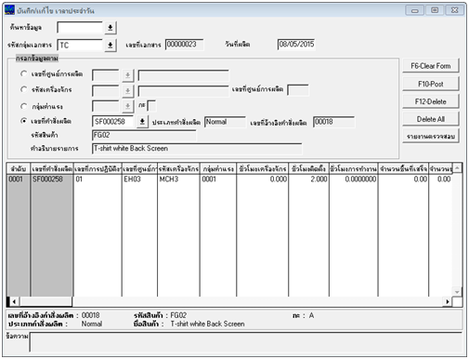Select grid cell 0.0000000 in working hours column
Viewport: 469px width, 359px height.
[354, 179]
